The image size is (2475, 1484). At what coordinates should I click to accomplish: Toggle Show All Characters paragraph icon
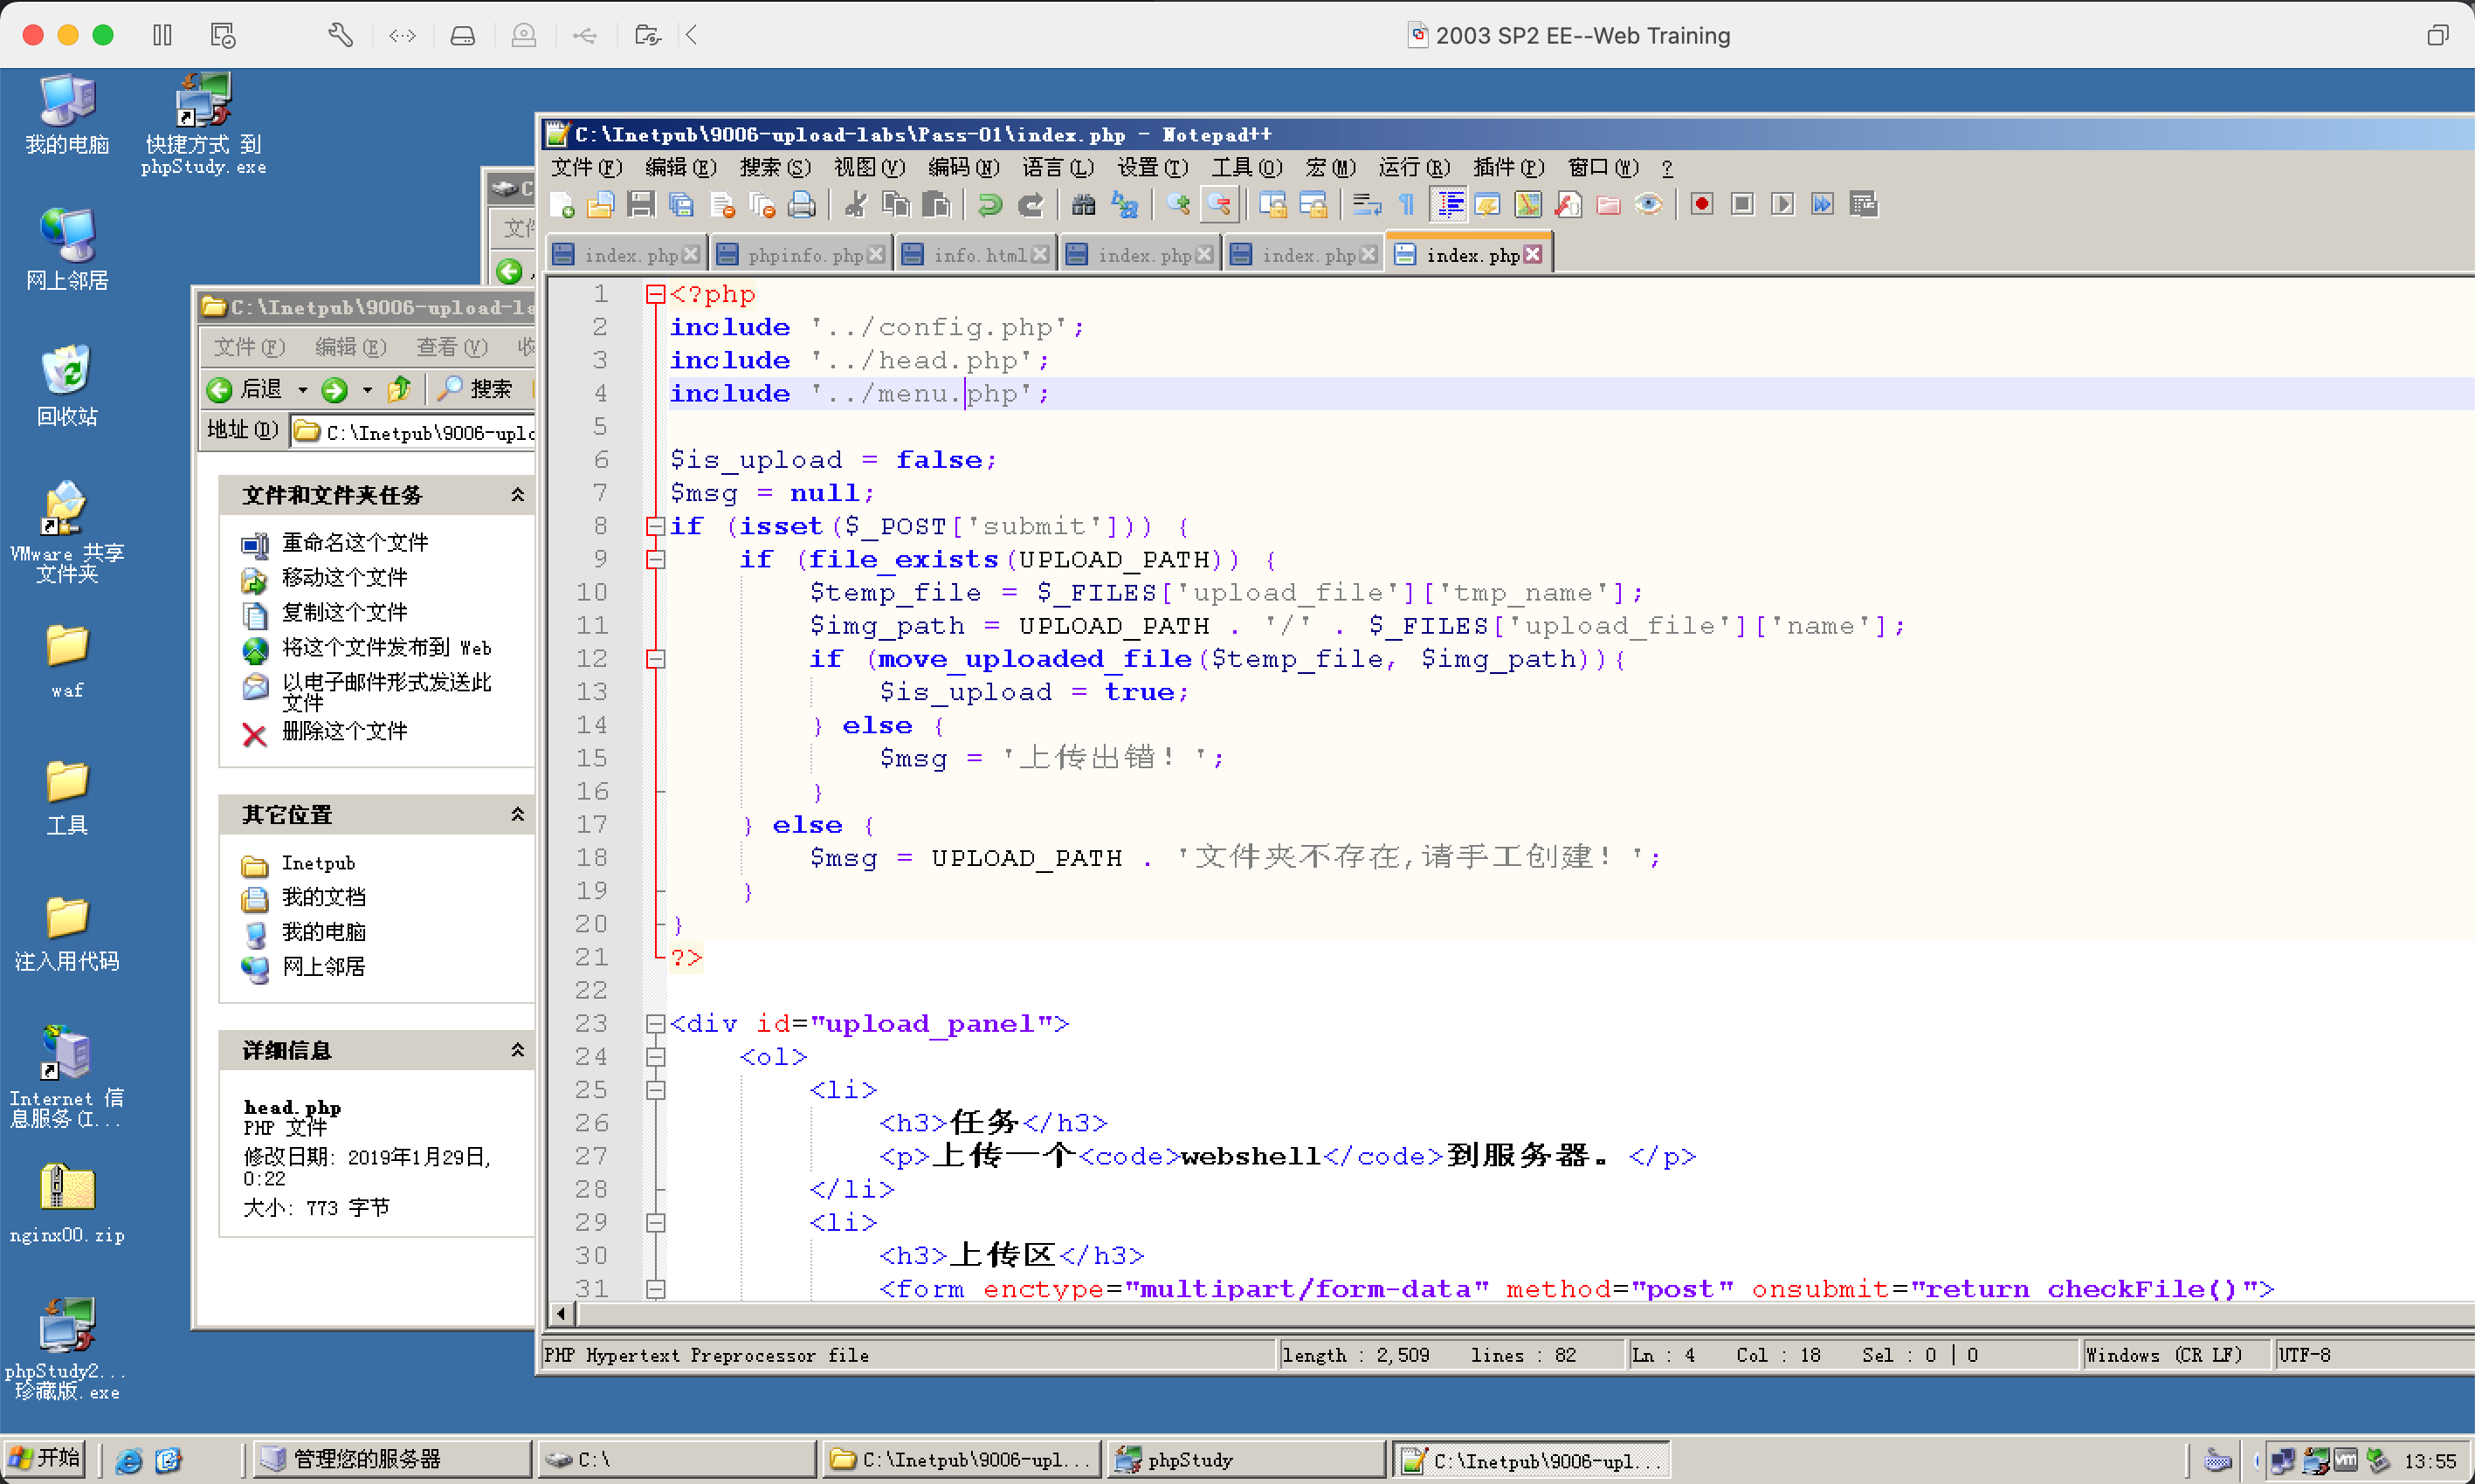point(1407,204)
